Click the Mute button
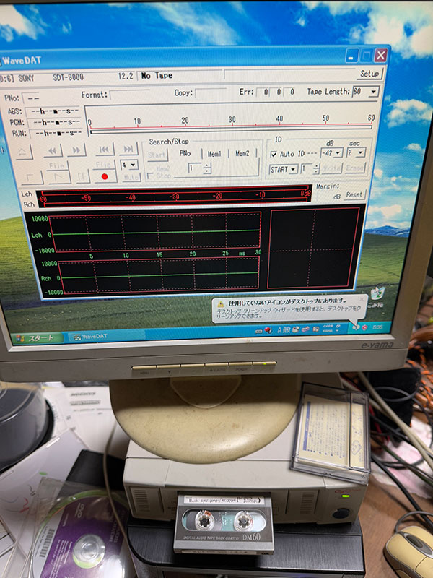This screenshot has width=433, height=578. coord(131,177)
